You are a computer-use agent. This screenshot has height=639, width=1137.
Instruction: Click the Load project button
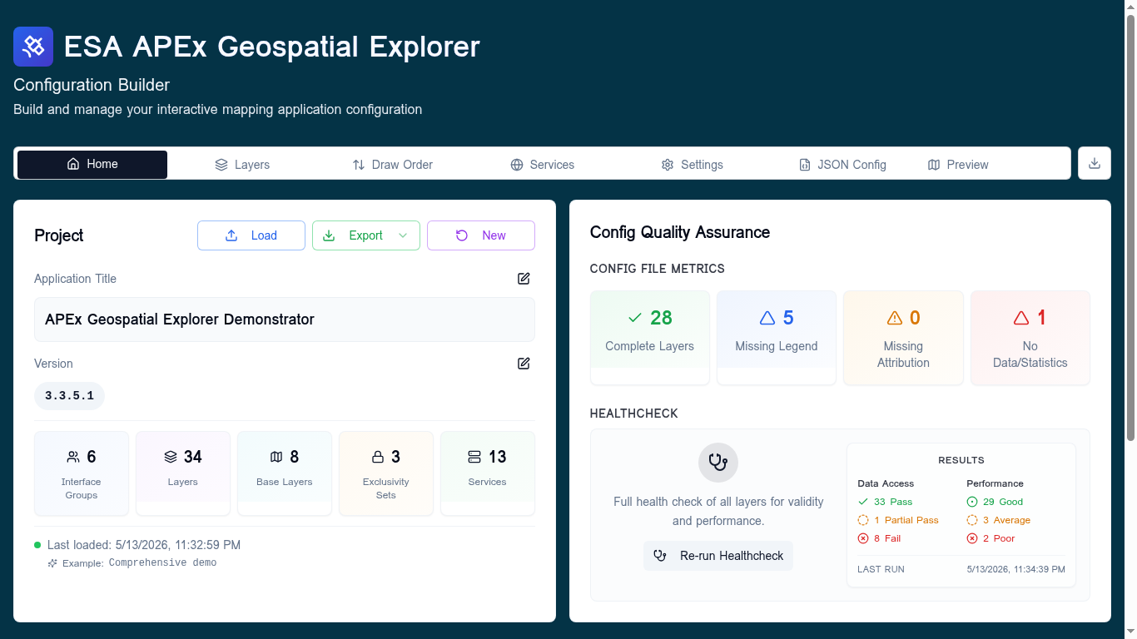(x=251, y=235)
